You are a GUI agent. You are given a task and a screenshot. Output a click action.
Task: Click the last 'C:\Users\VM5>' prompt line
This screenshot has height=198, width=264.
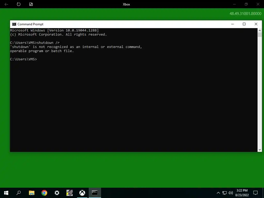click(x=23, y=59)
